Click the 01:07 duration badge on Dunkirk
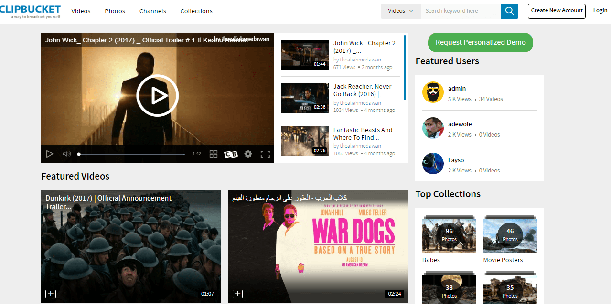The width and height of the screenshot is (611, 304). click(x=207, y=294)
